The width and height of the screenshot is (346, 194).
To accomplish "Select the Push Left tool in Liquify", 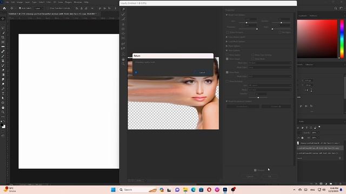I will coord(123,38).
